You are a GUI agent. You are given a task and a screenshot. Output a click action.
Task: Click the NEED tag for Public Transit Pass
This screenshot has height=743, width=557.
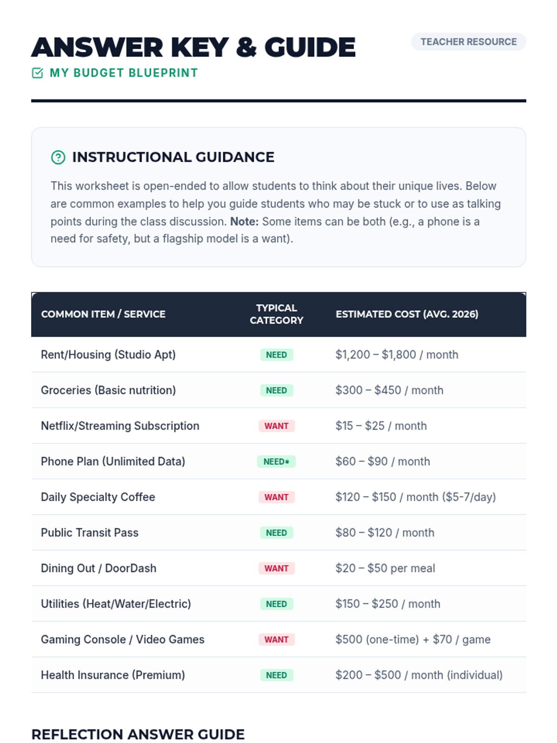276,533
